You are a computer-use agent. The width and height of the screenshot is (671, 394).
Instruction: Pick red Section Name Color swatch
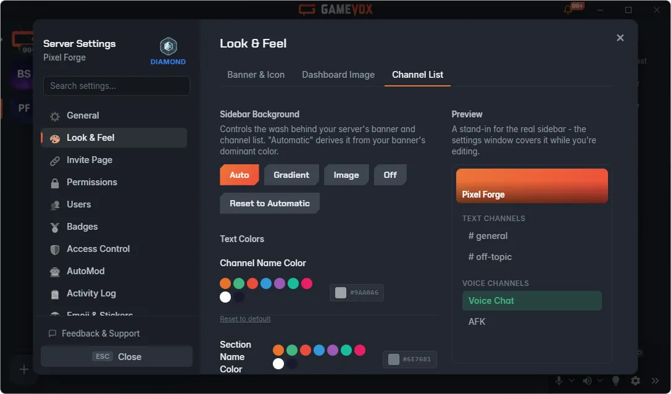[306, 350]
